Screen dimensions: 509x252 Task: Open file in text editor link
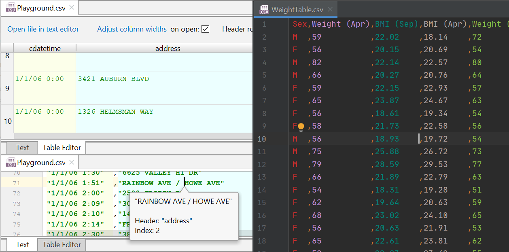(x=43, y=29)
